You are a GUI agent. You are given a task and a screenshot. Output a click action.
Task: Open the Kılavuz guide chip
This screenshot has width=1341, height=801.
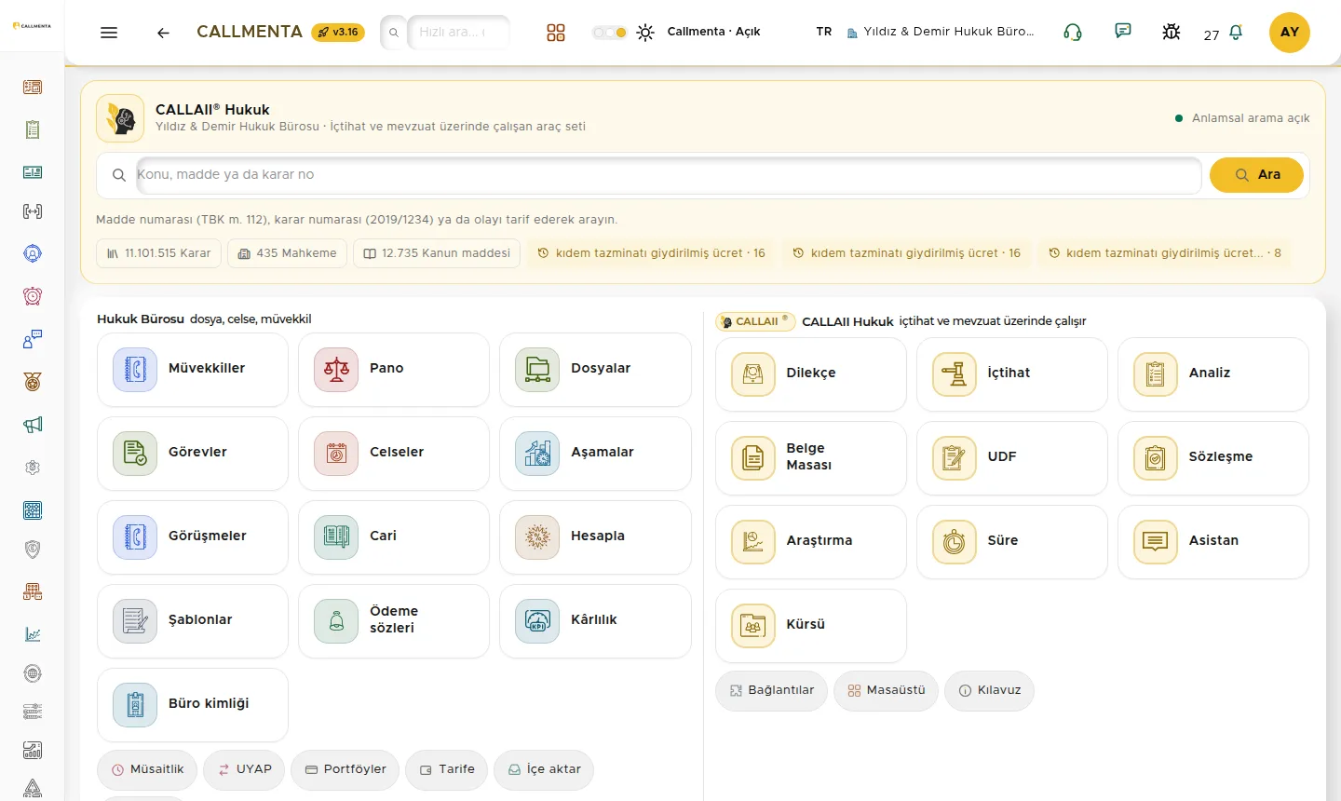click(989, 691)
